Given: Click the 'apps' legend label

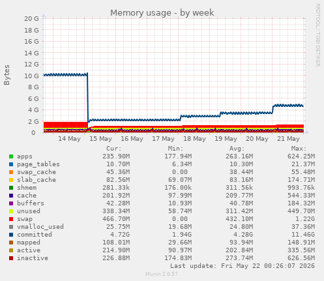Looking at the screenshot, I should [x=25, y=156].
